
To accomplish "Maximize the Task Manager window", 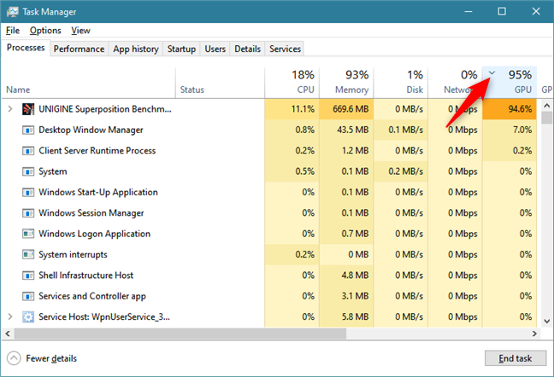I will (502, 11).
